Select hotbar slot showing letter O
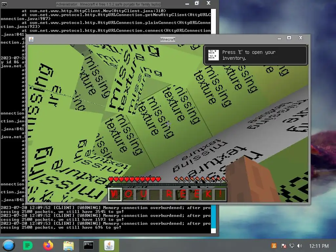 point(129,194)
